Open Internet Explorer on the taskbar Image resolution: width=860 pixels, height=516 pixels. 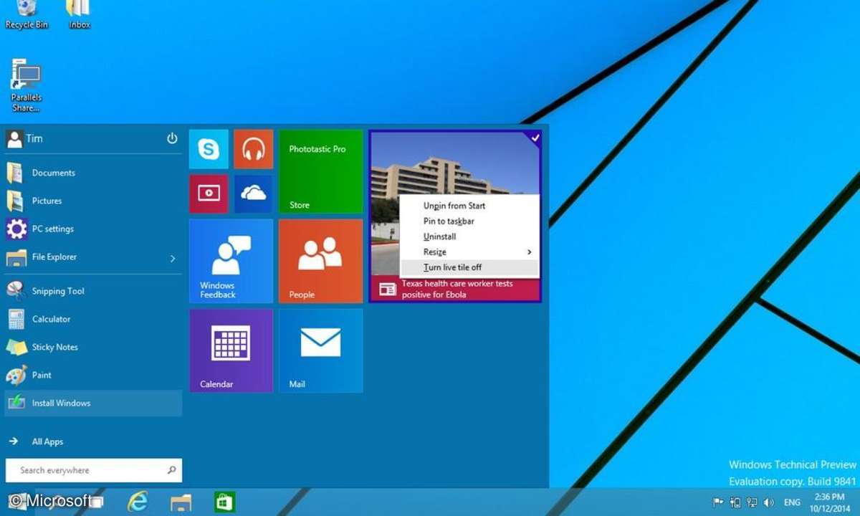pos(137,501)
